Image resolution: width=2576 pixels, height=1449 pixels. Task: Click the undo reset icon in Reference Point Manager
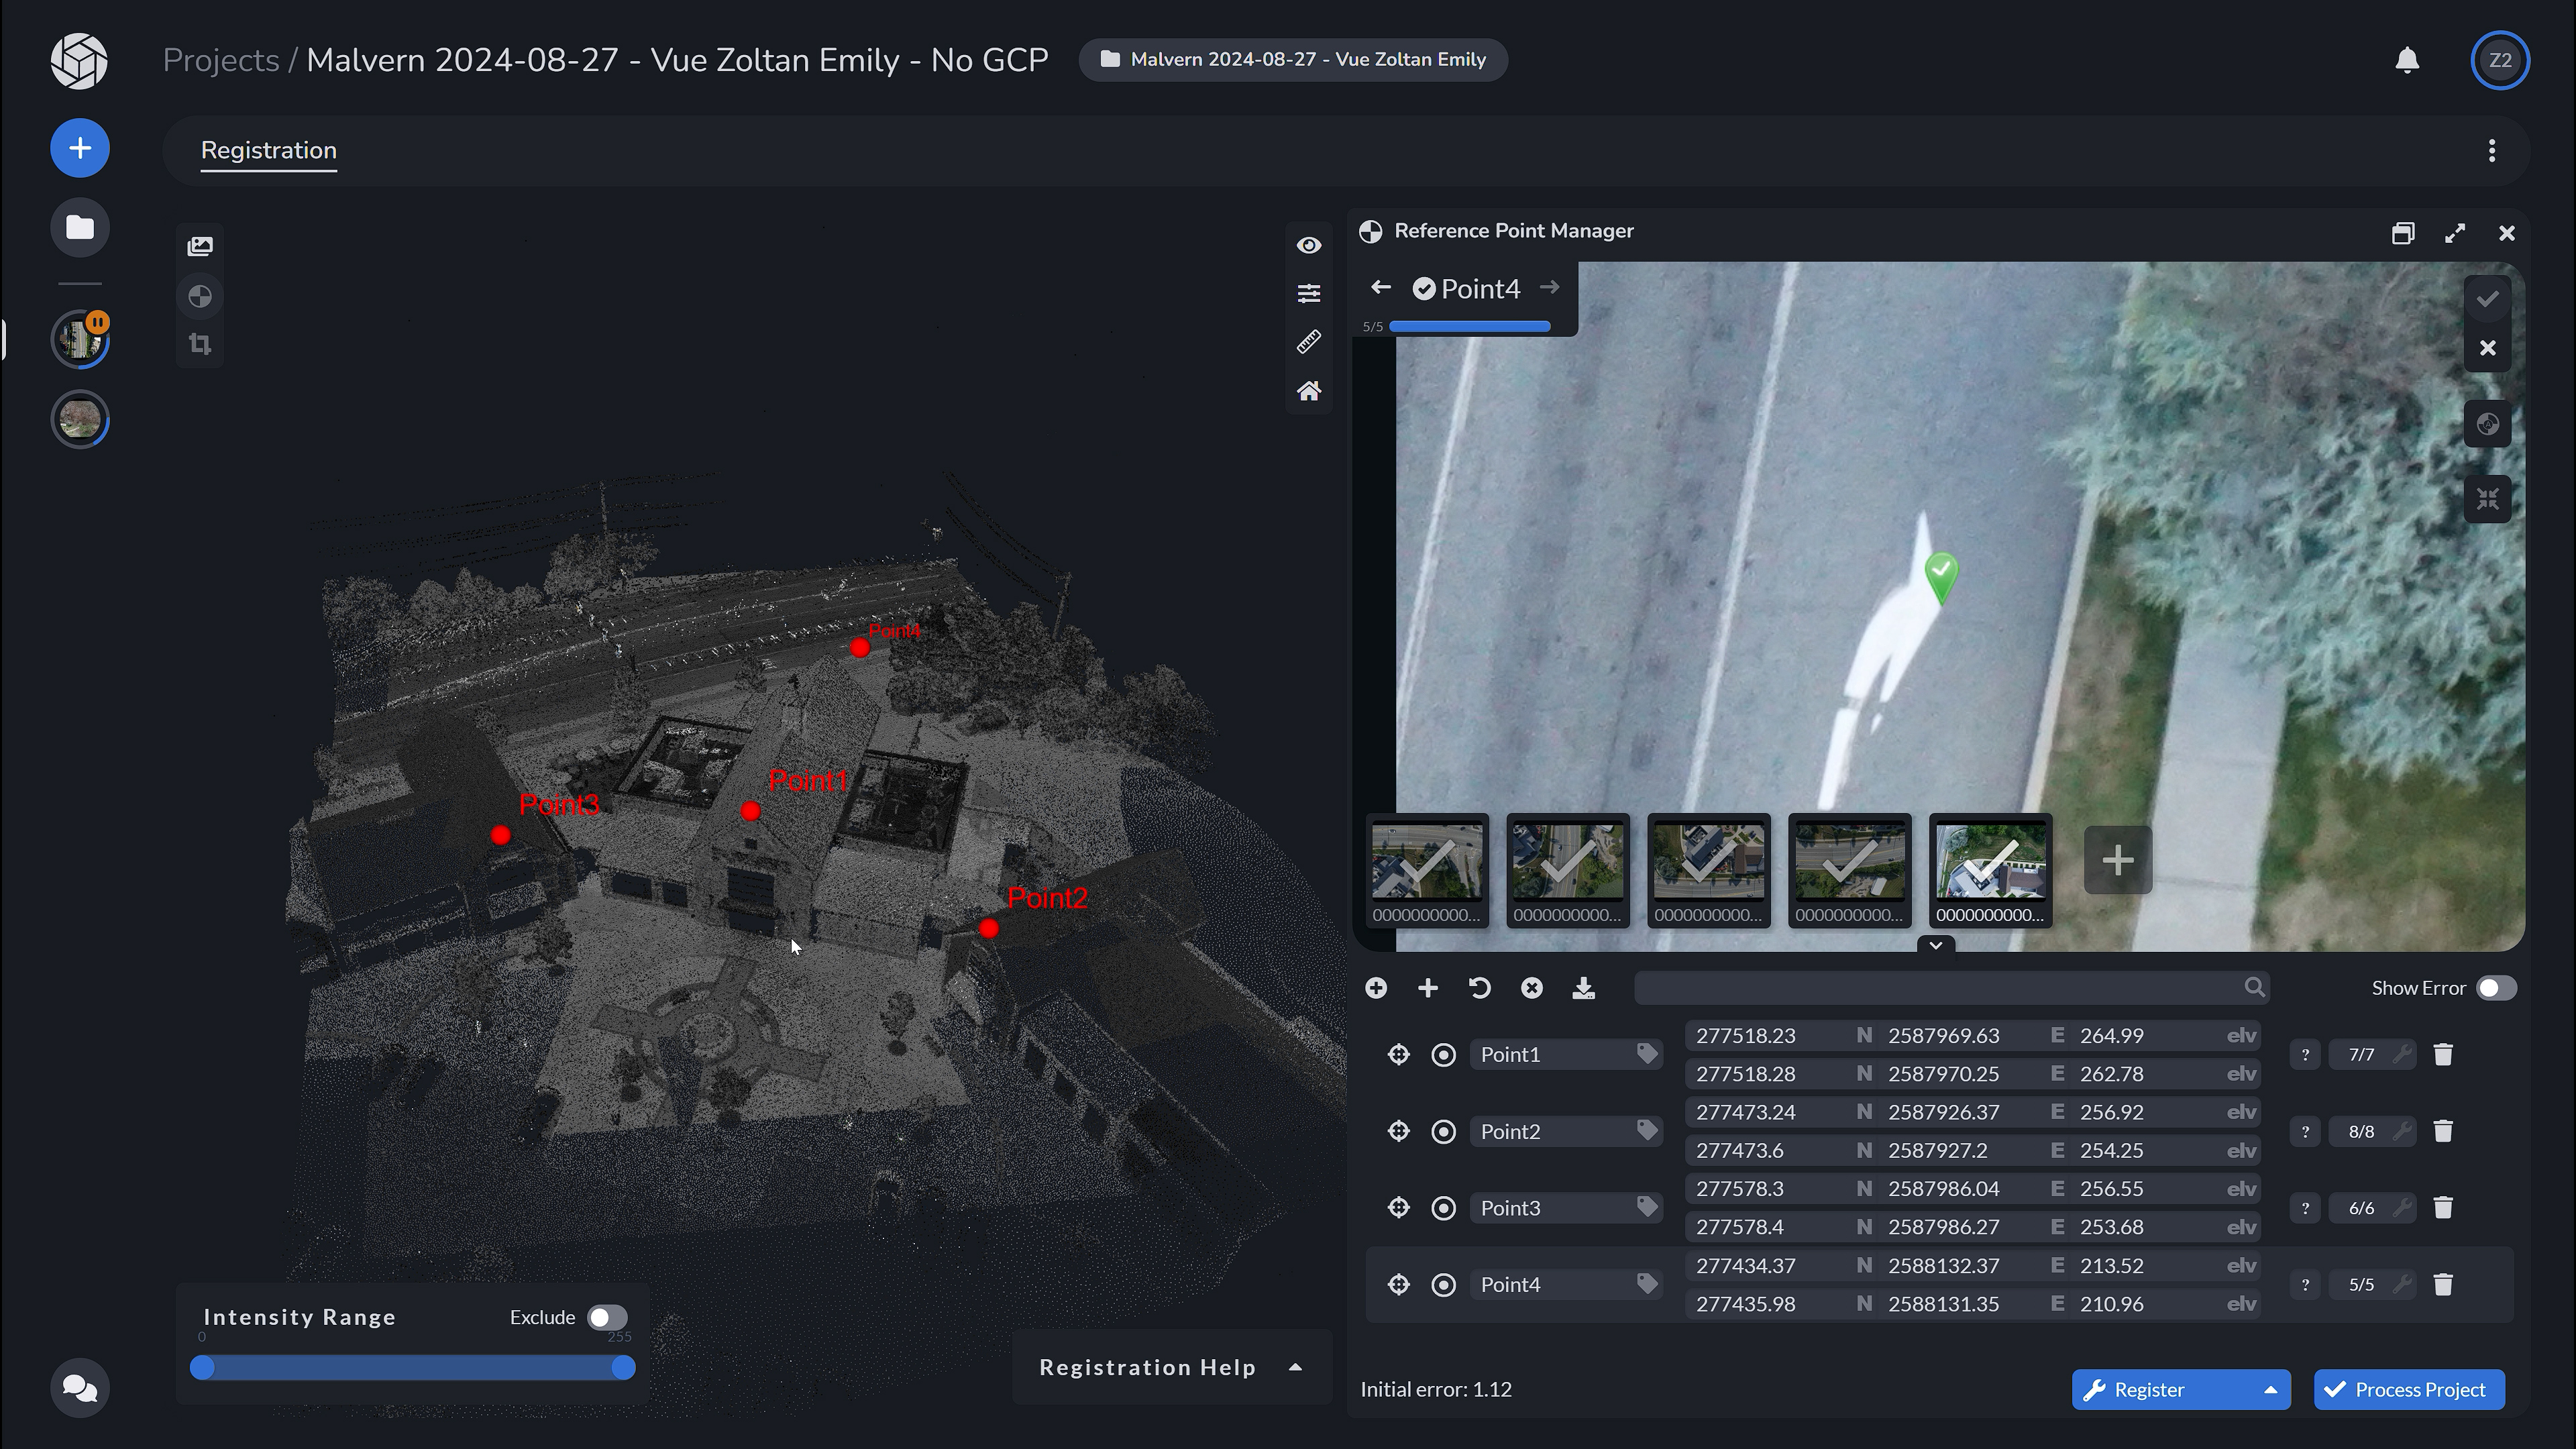coord(1480,987)
